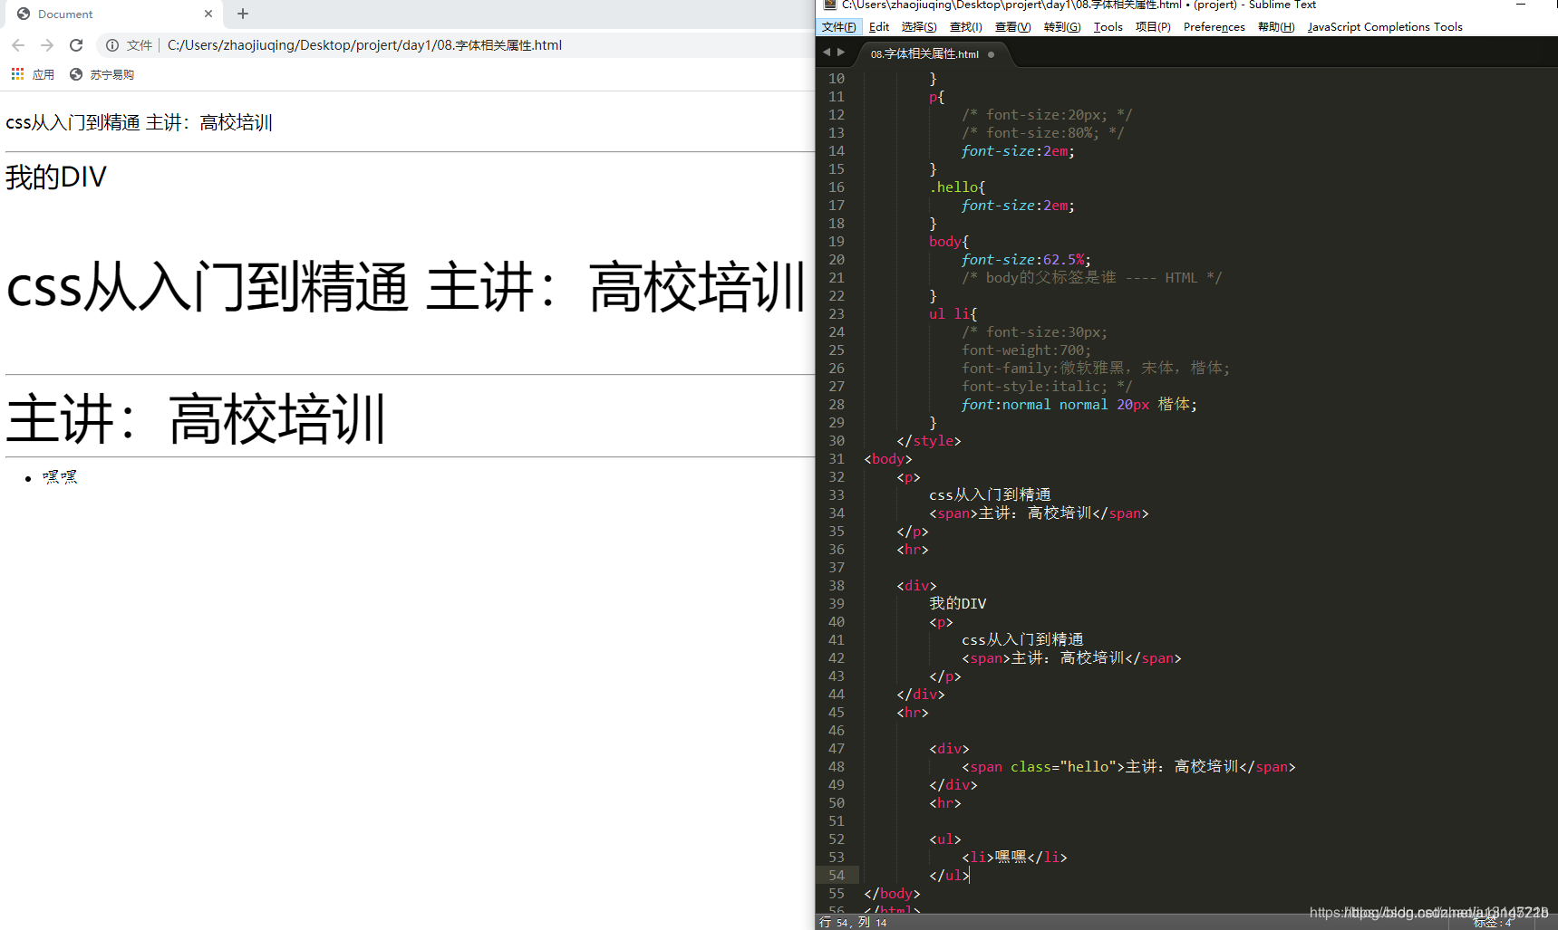Click the '</body>' closing tag

(x=892, y=894)
